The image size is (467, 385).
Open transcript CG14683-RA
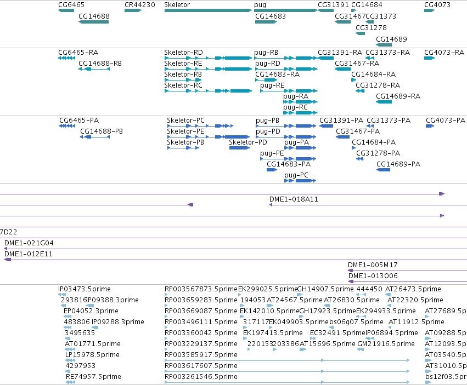pos(277,74)
